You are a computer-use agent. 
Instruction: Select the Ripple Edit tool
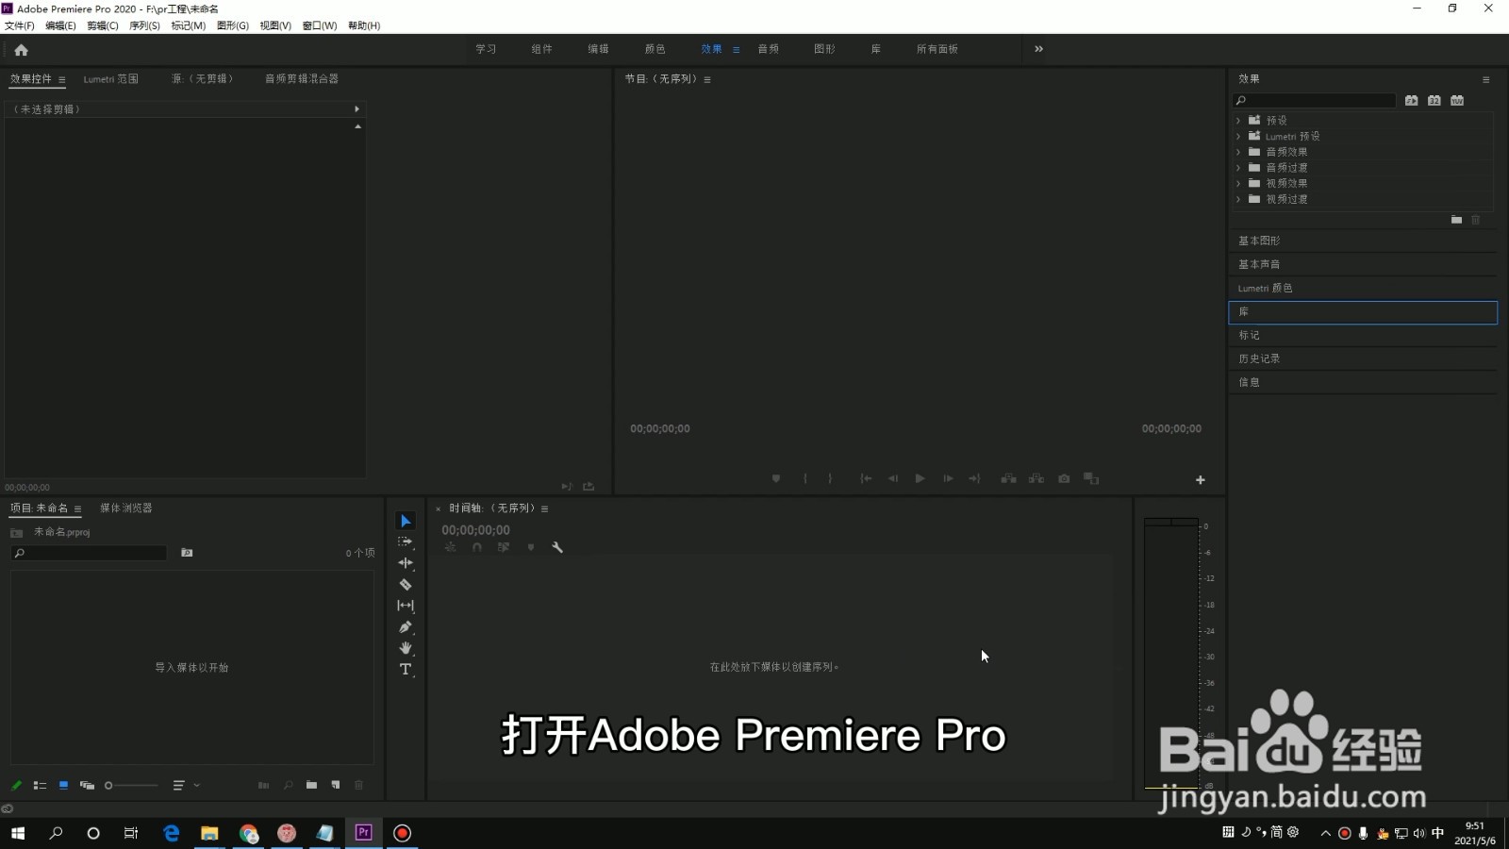pos(406,563)
